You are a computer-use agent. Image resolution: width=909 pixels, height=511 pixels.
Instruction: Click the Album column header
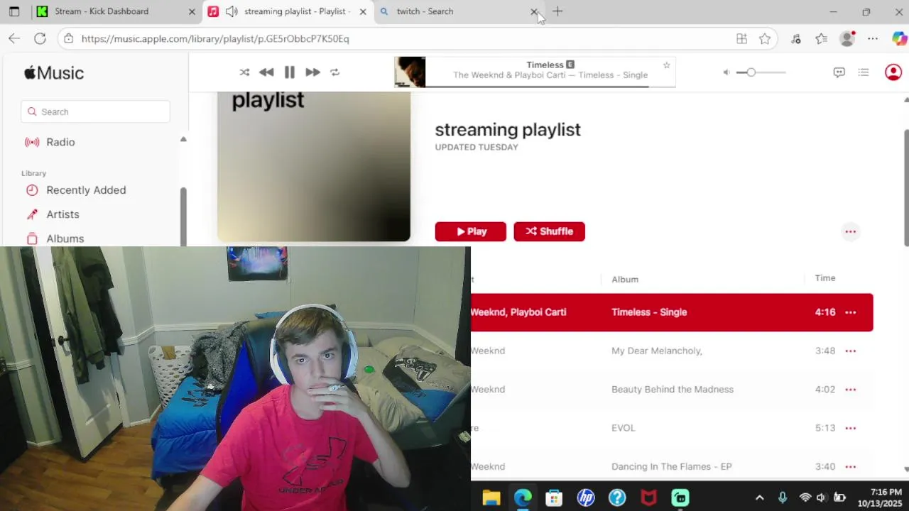pos(625,279)
